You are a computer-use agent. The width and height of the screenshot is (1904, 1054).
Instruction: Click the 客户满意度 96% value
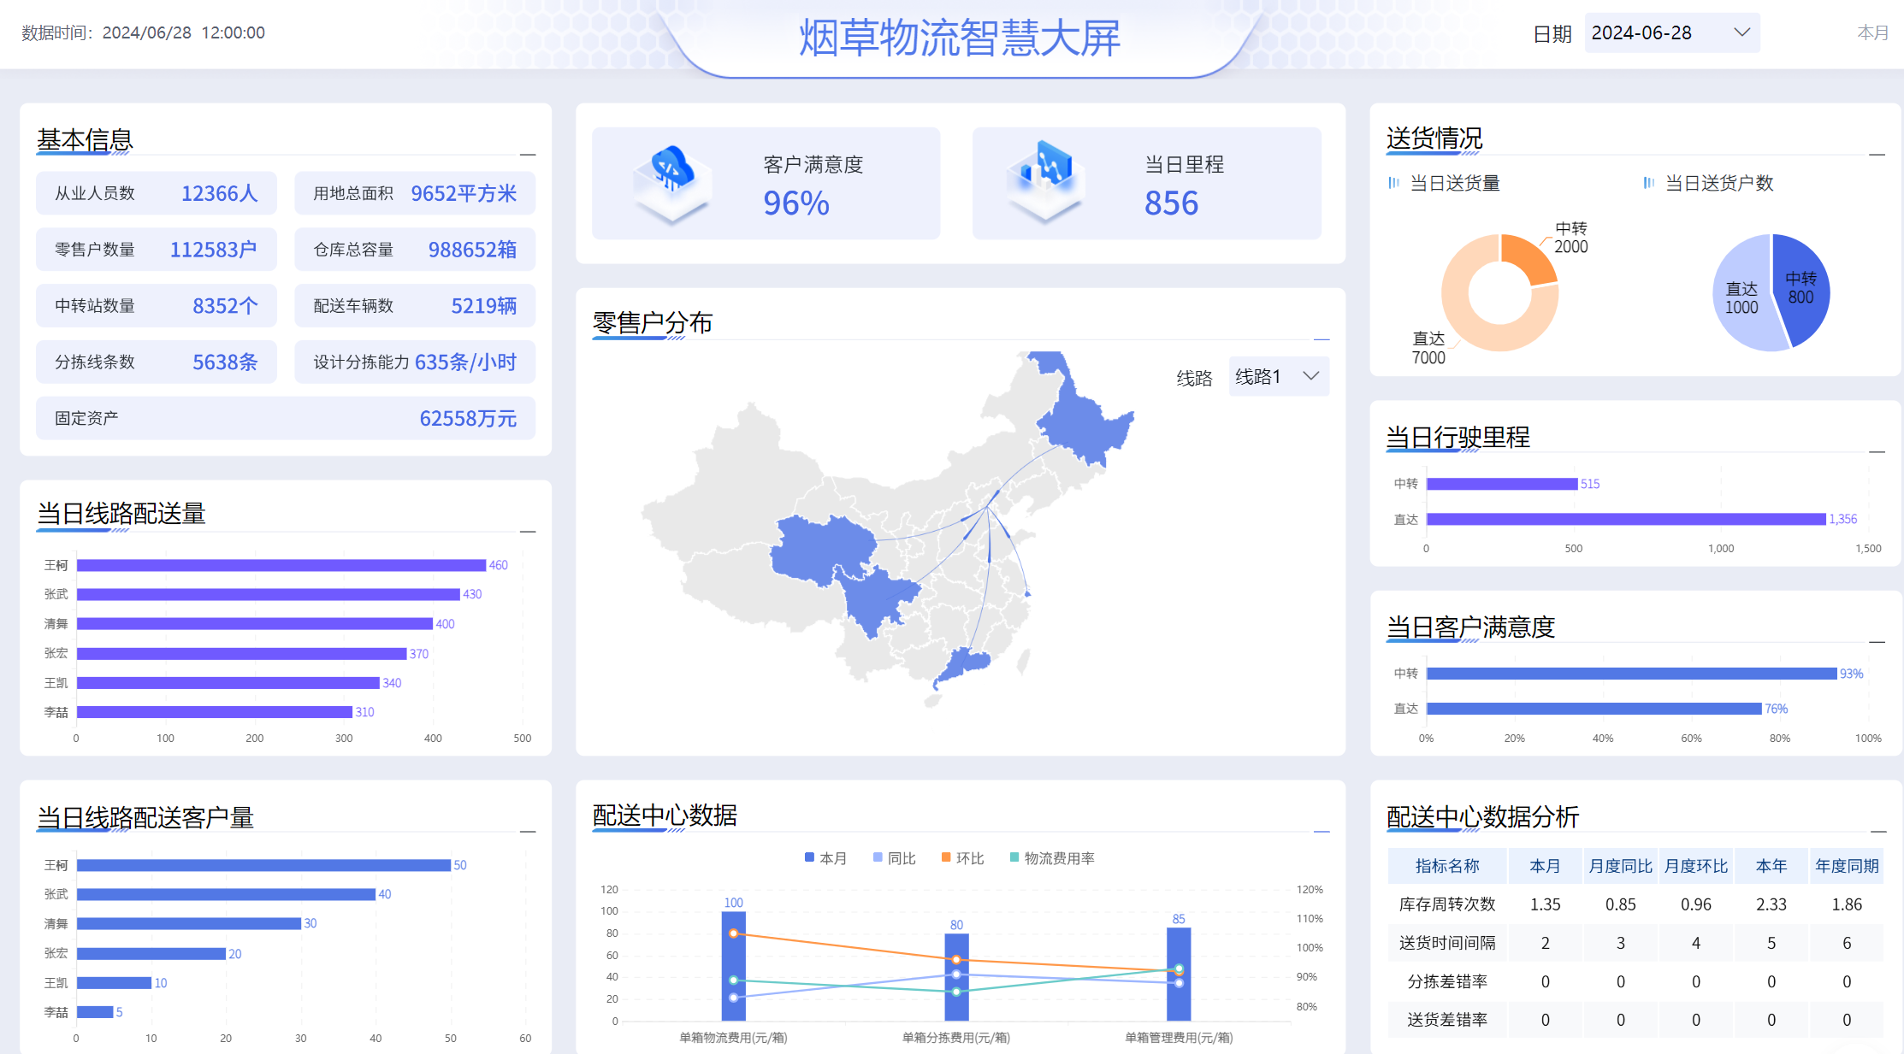[x=796, y=203]
